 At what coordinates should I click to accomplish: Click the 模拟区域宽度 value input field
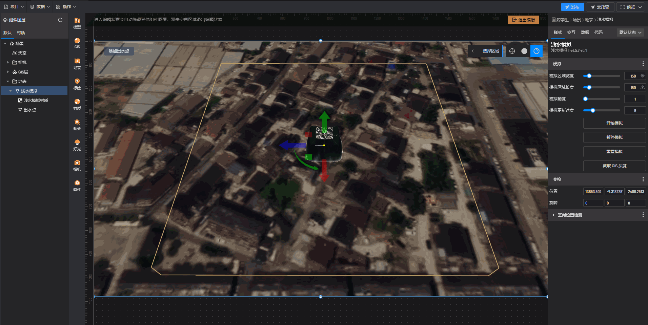click(x=632, y=76)
